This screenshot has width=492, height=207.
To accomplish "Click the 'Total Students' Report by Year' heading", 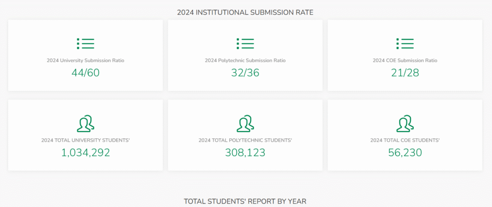I will coord(245,201).
